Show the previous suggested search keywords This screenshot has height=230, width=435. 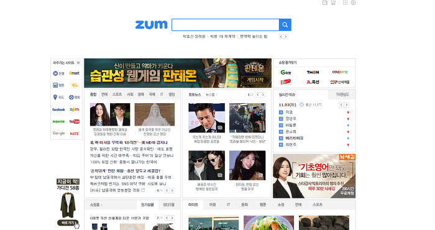(281, 37)
